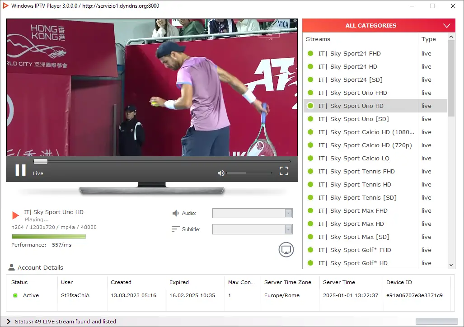
Task: Select IT| Sky Sport Max [SD] stream
Action: [x=375, y=237]
